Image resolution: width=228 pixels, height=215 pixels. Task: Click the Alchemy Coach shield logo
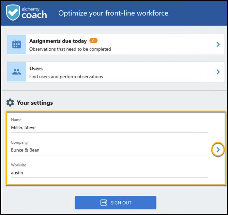[13, 12]
